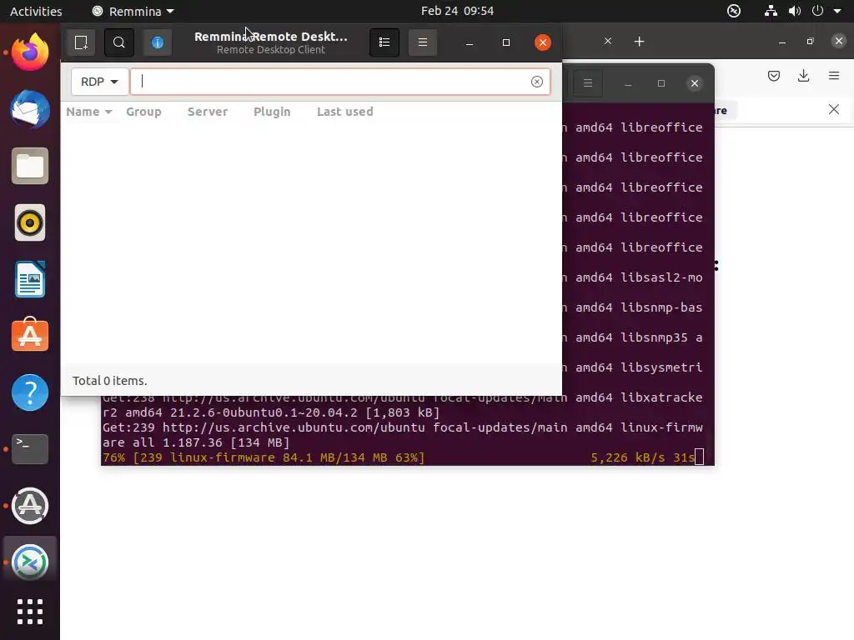Screen dimensions: 854x640
Task: Click the power icon in top bar
Action: tap(817, 11)
